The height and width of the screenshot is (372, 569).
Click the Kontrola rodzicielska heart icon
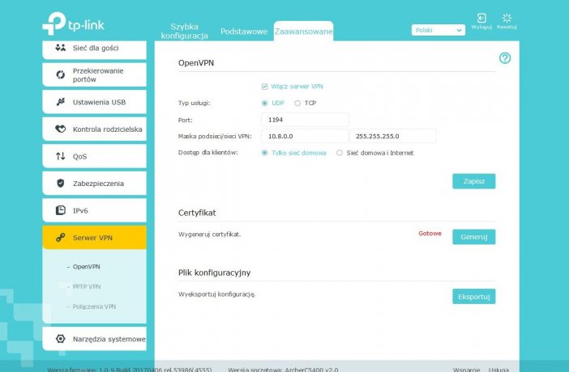click(x=60, y=129)
